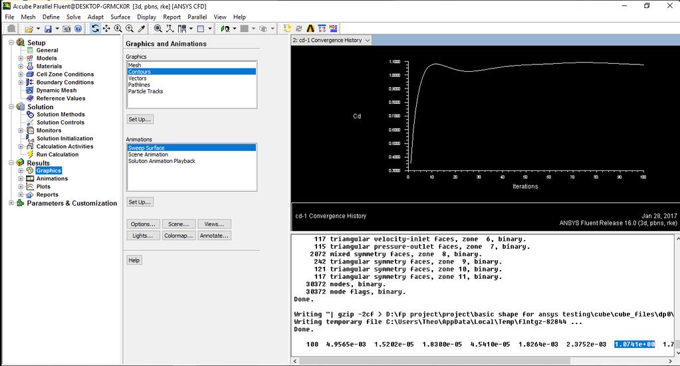Click the scheme S arrow toolbar icon

tap(287, 29)
